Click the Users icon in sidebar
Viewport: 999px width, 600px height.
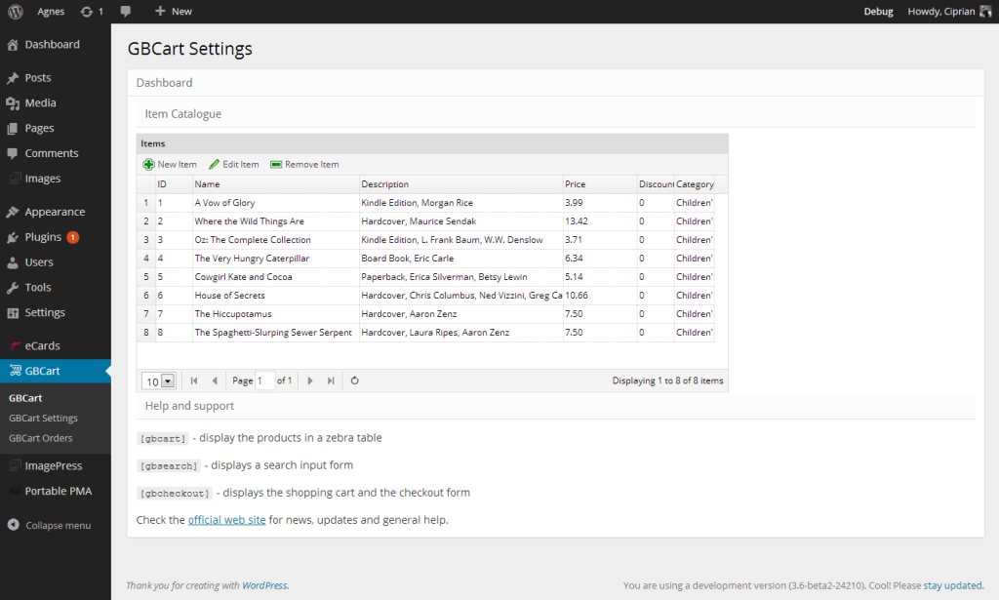13,262
